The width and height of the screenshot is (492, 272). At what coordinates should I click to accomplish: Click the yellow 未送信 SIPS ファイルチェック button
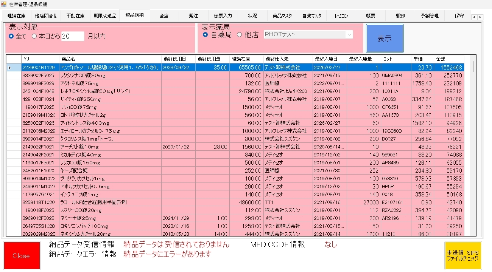(463, 256)
